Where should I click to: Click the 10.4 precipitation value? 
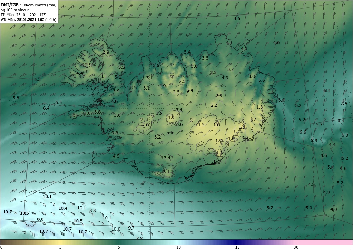click(x=63, y=208)
